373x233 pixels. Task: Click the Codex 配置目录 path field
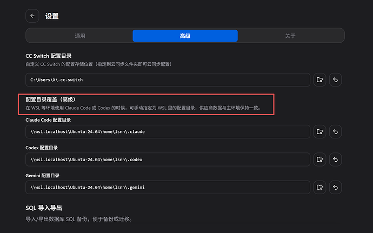tap(168, 159)
